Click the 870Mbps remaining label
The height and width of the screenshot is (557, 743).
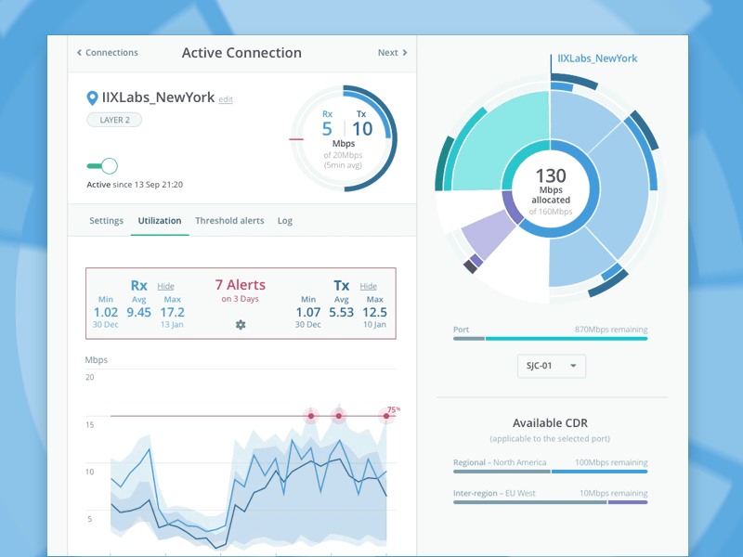coord(611,330)
